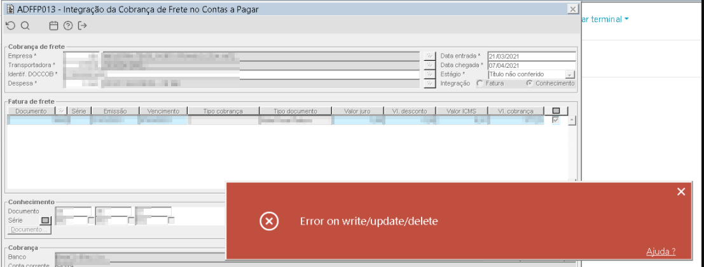Click the small square button beside Série in Conhecimento
Screen dimensions: 704x267
[x=46, y=221]
